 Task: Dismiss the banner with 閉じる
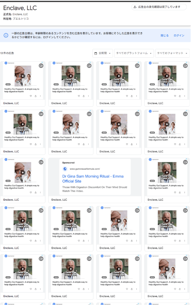click(x=164, y=36)
